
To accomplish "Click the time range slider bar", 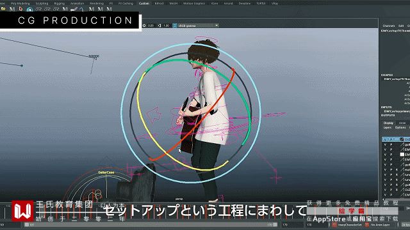I will click(x=151, y=224).
